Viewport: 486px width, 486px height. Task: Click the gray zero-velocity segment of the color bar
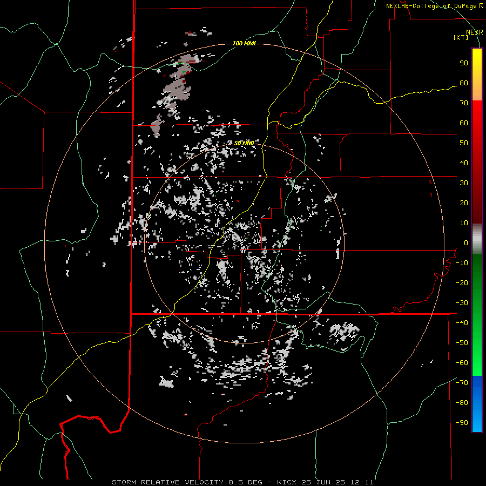click(x=477, y=239)
